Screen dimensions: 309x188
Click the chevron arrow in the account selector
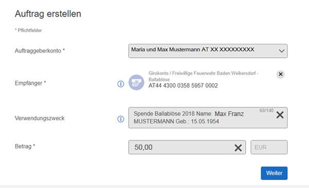[x=282, y=51]
